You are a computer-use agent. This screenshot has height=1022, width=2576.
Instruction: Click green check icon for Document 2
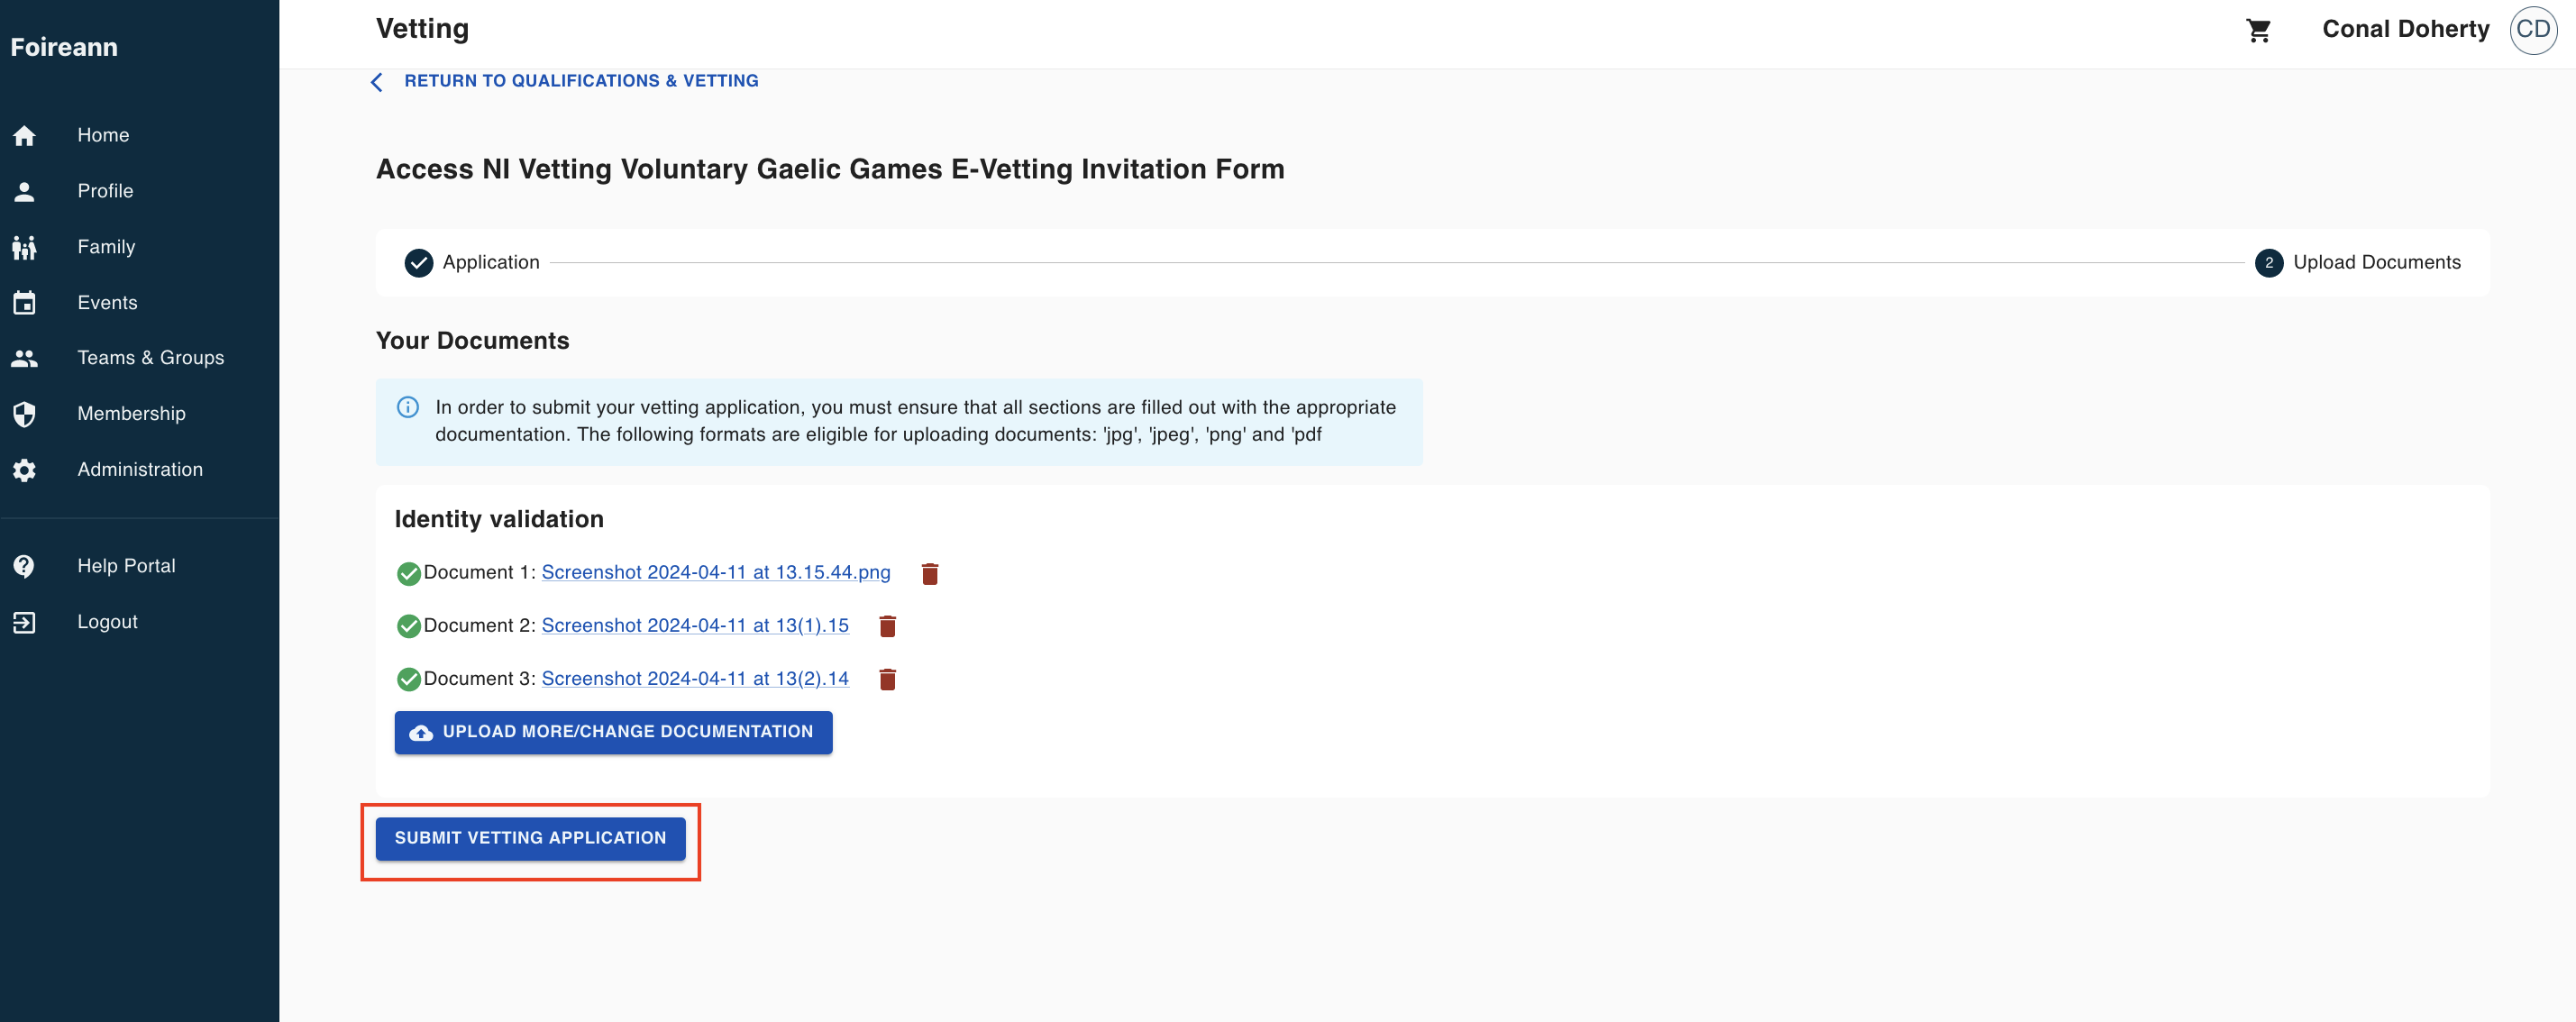click(408, 626)
